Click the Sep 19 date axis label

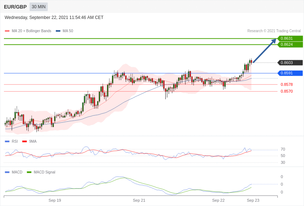pos(55,200)
